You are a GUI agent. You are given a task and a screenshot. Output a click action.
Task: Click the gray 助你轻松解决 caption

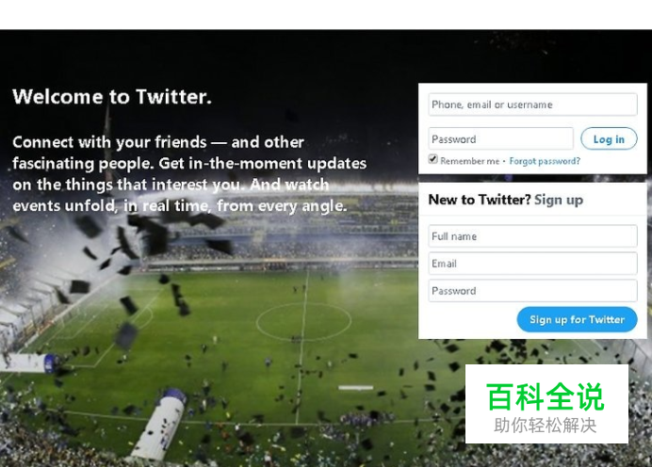(x=546, y=426)
